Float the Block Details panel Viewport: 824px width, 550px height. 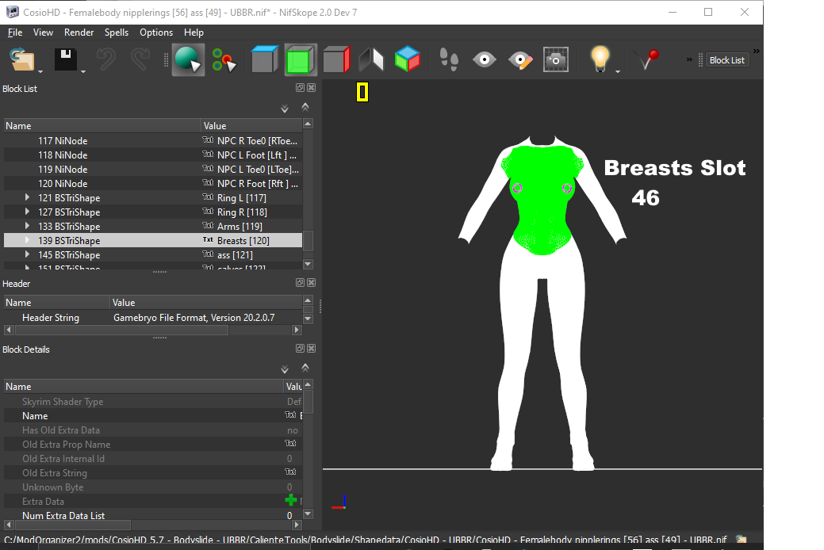(x=300, y=348)
